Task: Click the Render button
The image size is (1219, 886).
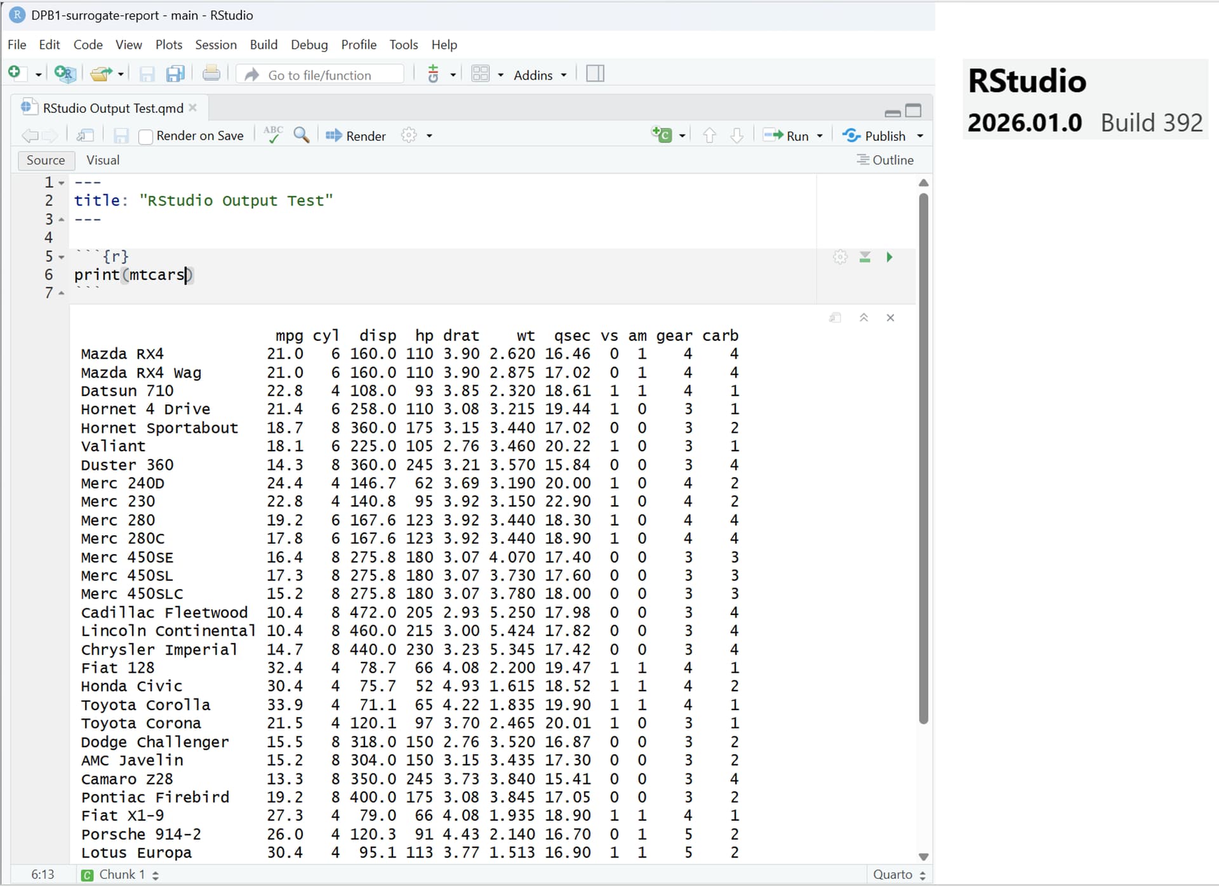Action: pos(356,136)
